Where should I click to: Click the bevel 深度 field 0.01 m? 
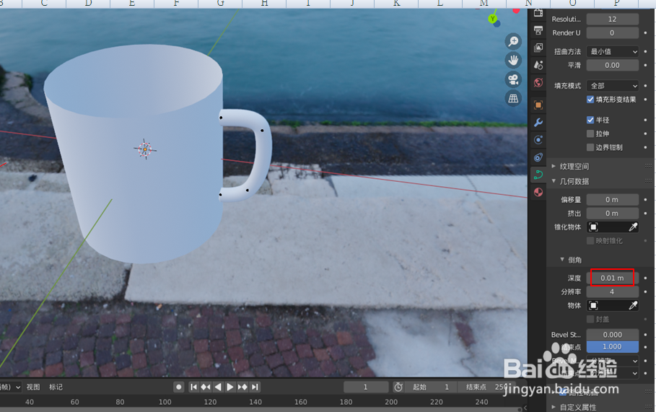point(613,278)
